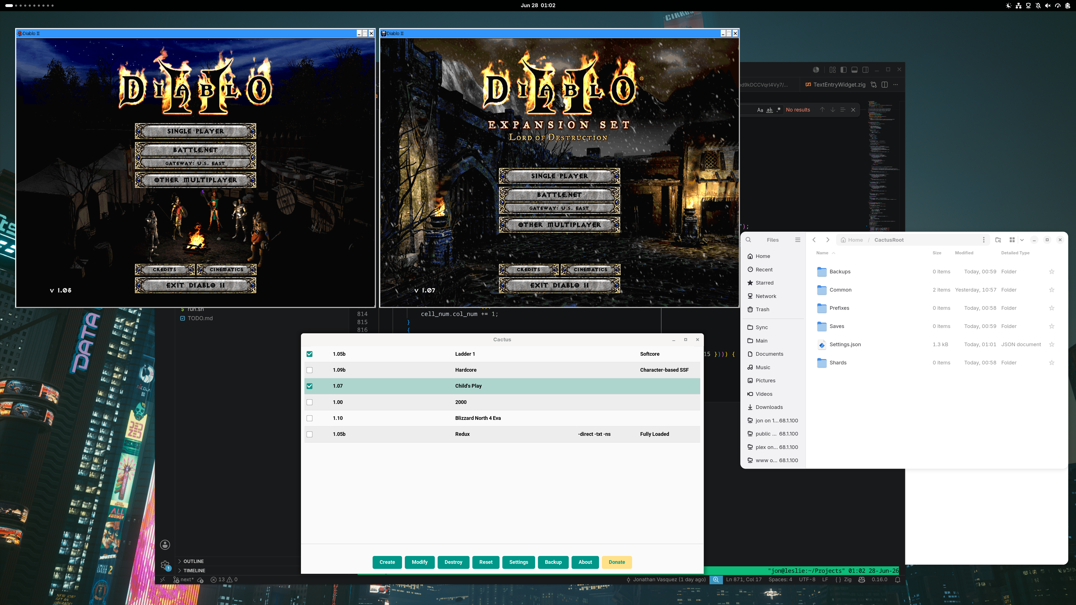Close the find widget

[853, 110]
